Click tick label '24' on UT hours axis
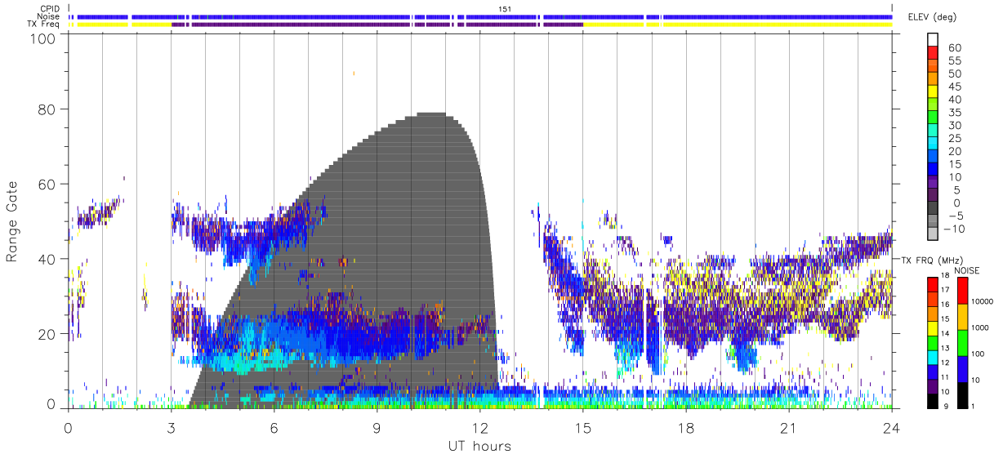This screenshot has width=1003, height=463. (x=892, y=428)
